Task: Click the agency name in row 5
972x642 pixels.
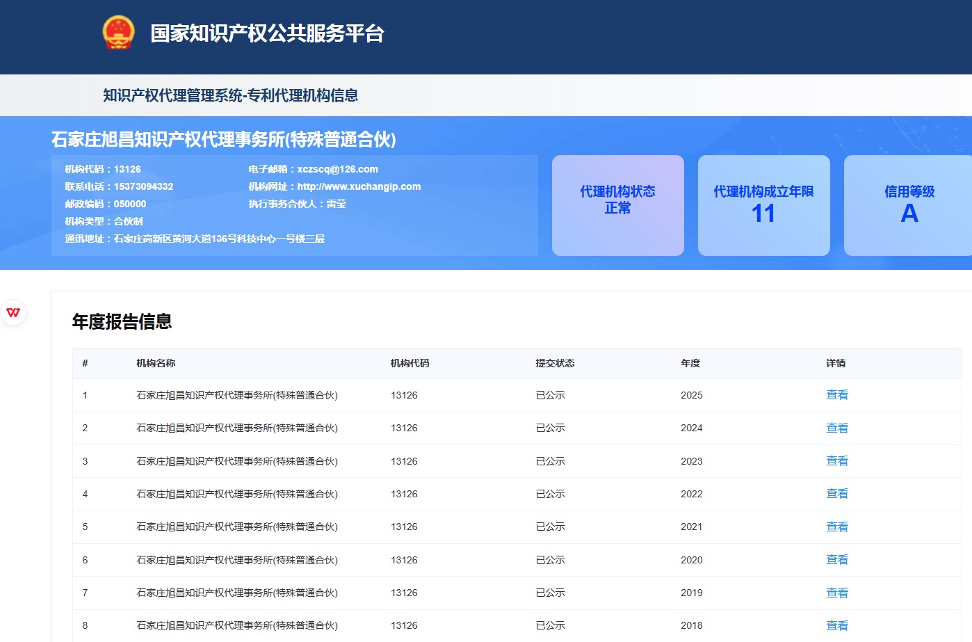Action: click(x=237, y=527)
